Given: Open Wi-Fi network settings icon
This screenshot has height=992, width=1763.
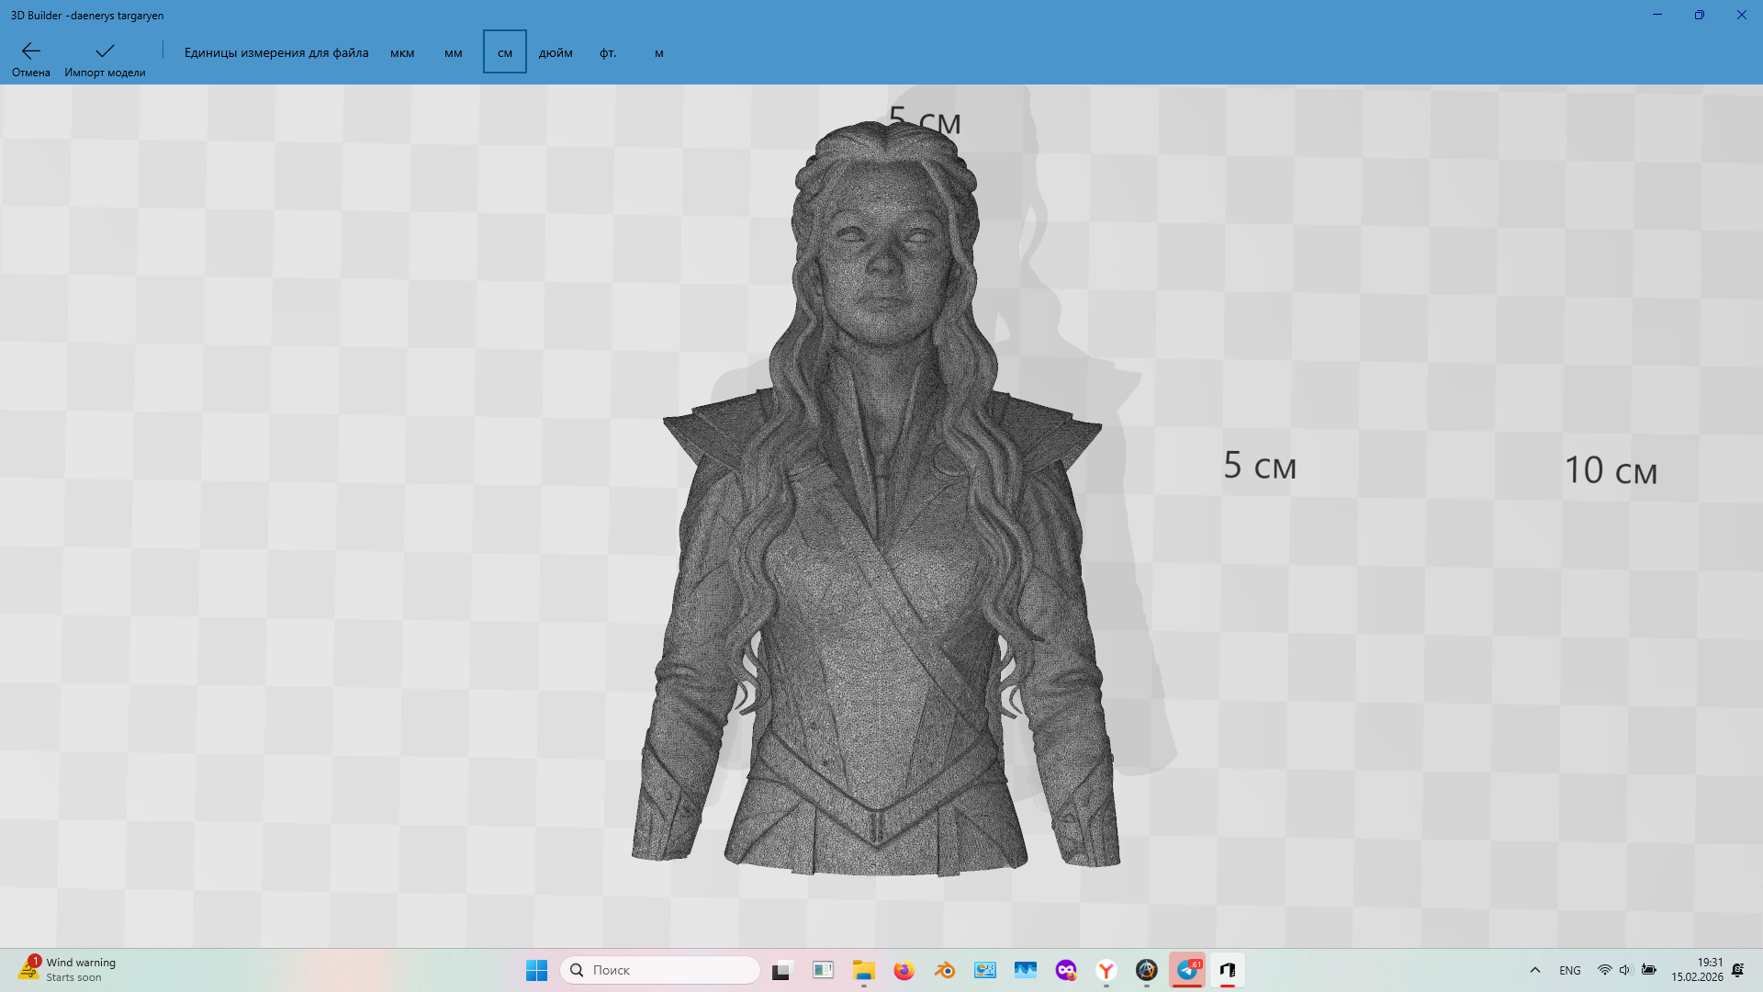Looking at the screenshot, I should pos(1605,970).
